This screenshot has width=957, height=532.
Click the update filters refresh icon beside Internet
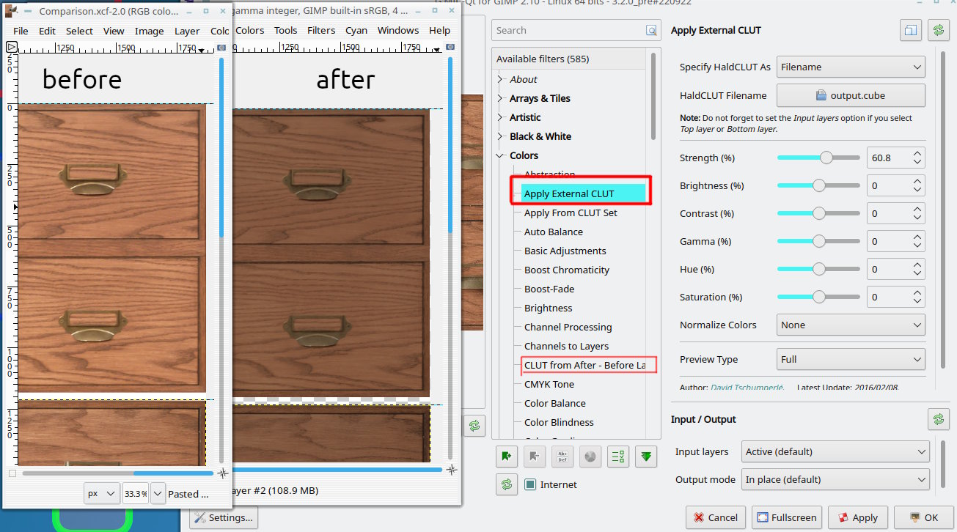click(x=507, y=484)
